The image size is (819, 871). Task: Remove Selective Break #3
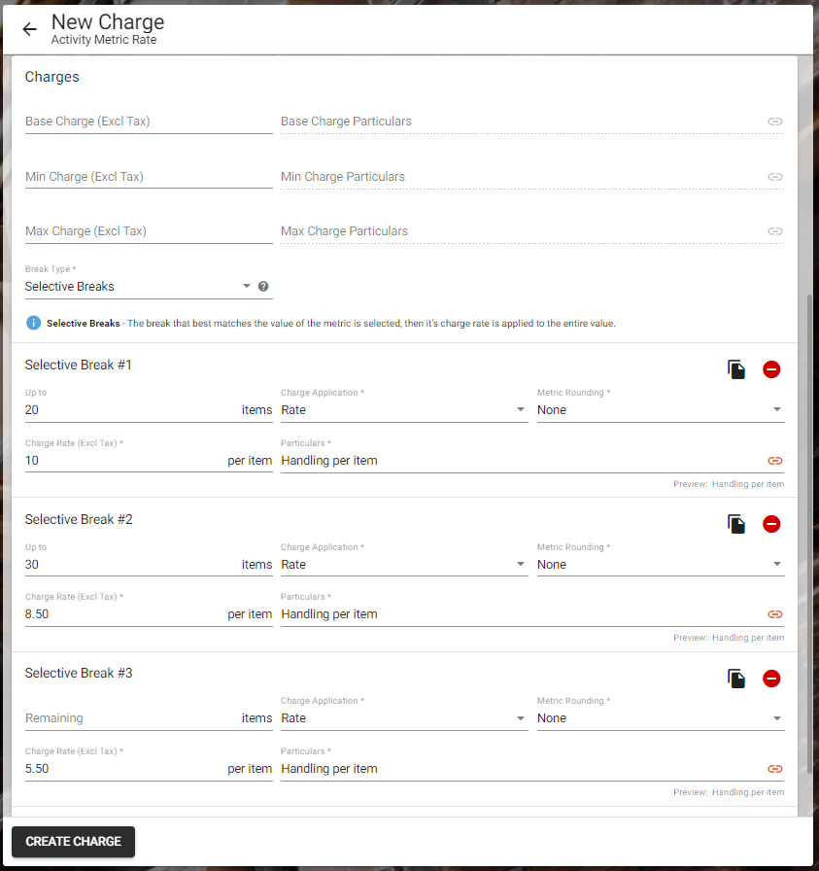tap(771, 679)
